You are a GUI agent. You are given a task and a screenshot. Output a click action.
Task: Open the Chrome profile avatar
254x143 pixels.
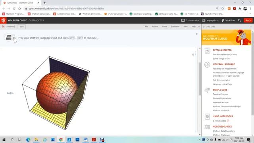click(245, 9)
